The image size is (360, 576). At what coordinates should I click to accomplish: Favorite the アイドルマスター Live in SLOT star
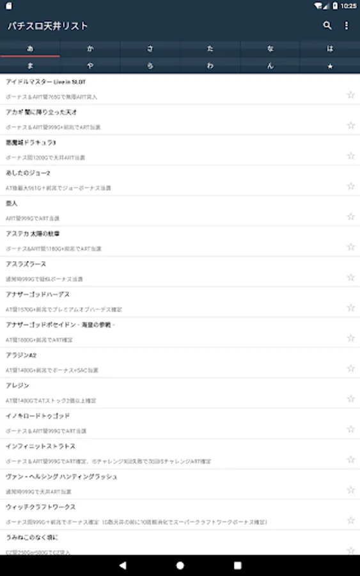pos(351,95)
